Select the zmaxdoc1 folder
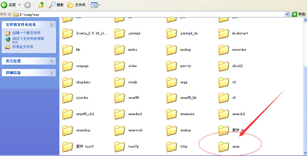 (128, 114)
